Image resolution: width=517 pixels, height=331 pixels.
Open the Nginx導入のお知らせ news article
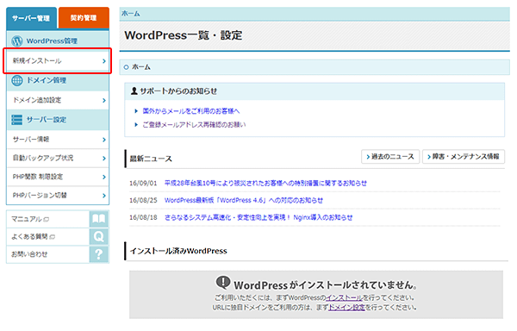258,217
